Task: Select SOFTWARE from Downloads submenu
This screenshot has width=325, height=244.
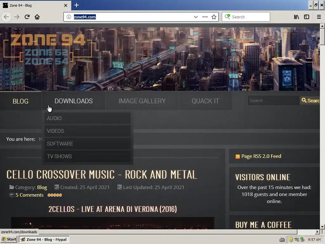Action: click(x=88, y=144)
